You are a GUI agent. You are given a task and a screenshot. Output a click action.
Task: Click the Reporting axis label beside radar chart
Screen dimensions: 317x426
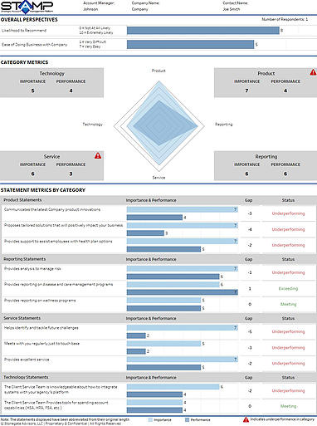click(x=224, y=125)
